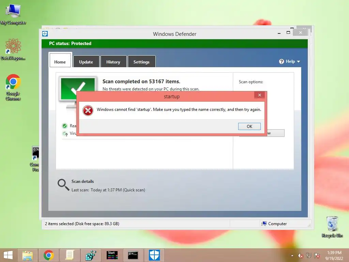Click the Computer icon in Explorer status bar
This screenshot has width=349, height=262.
[264, 224]
